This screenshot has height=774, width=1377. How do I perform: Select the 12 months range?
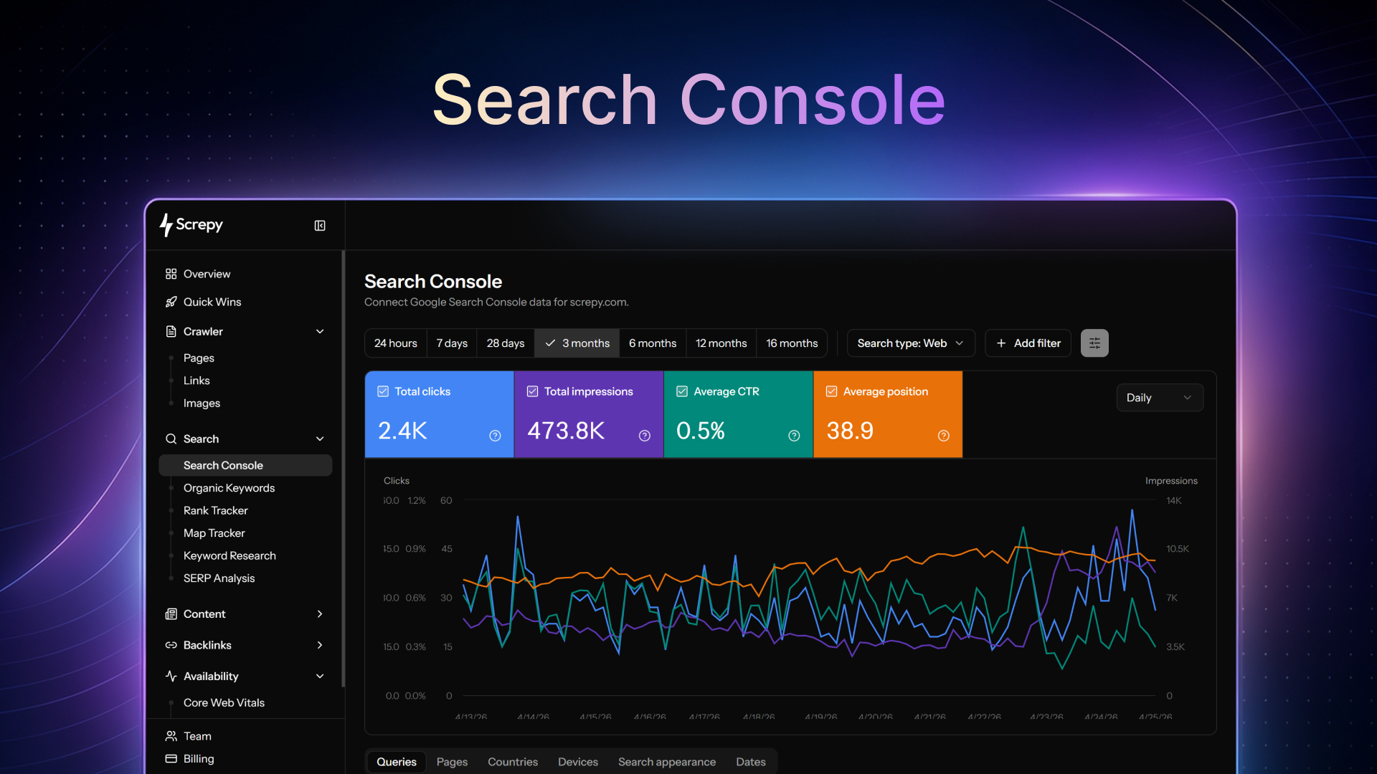[x=721, y=343]
